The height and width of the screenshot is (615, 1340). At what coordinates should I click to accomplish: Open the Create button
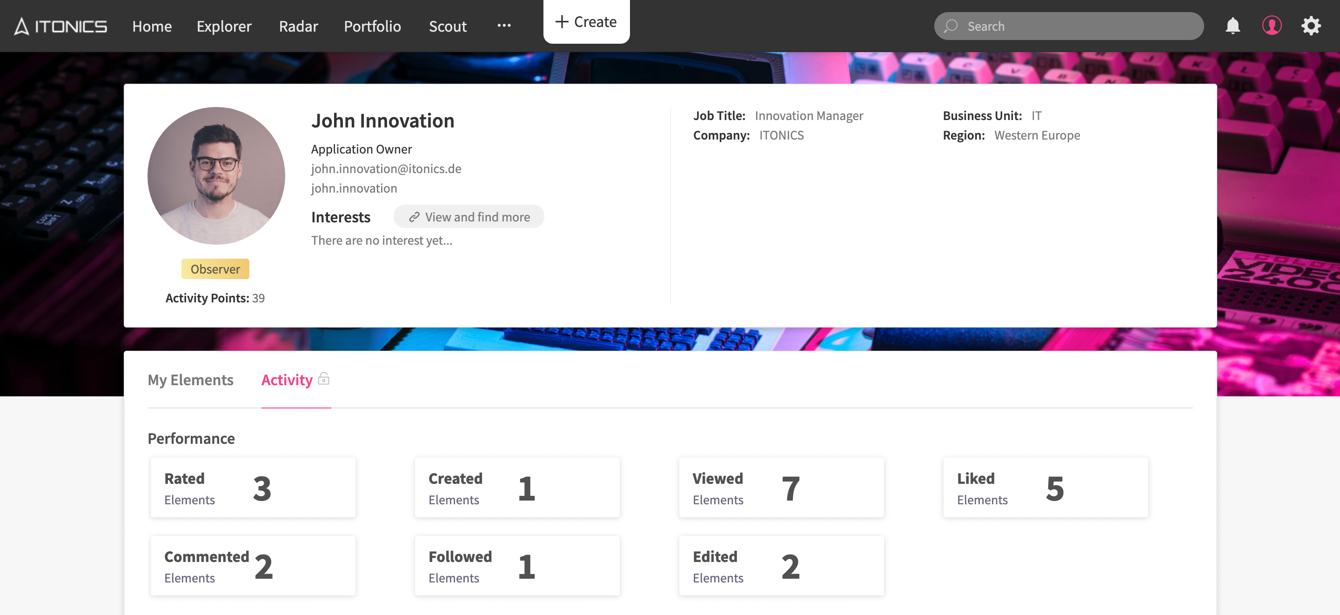[586, 22]
